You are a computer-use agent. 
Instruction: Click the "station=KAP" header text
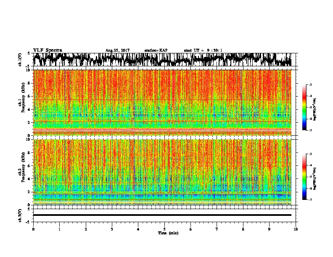[x=156, y=50]
